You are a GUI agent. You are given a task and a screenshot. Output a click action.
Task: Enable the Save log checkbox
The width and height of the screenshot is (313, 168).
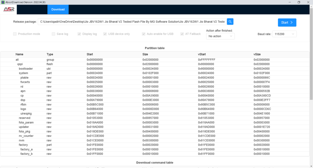(53, 34)
